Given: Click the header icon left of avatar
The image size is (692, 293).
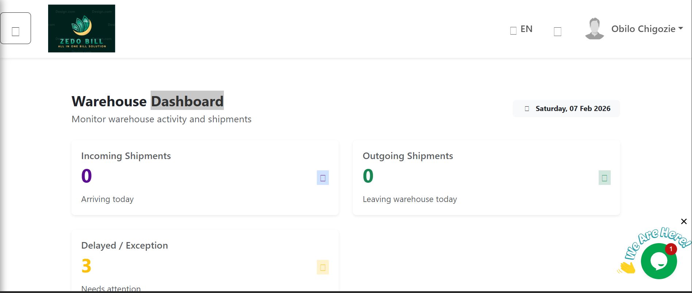Looking at the screenshot, I should click(557, 32).
